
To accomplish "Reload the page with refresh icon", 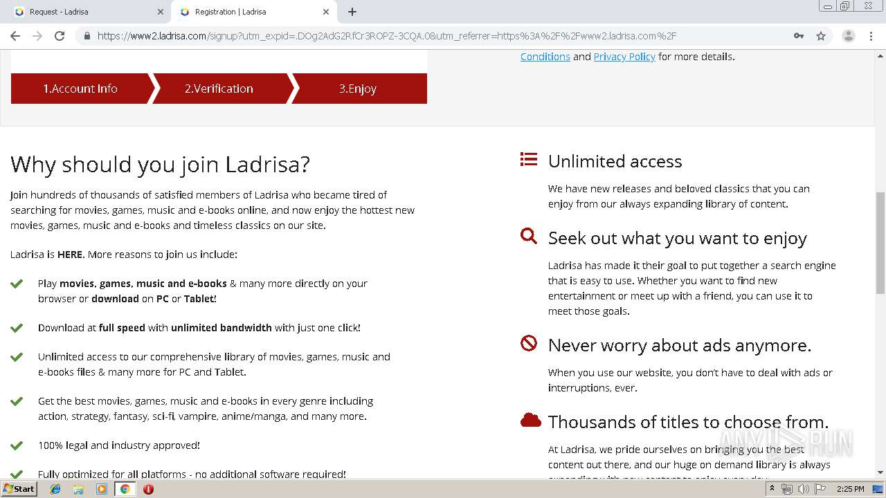I will (x=60, y=36).
